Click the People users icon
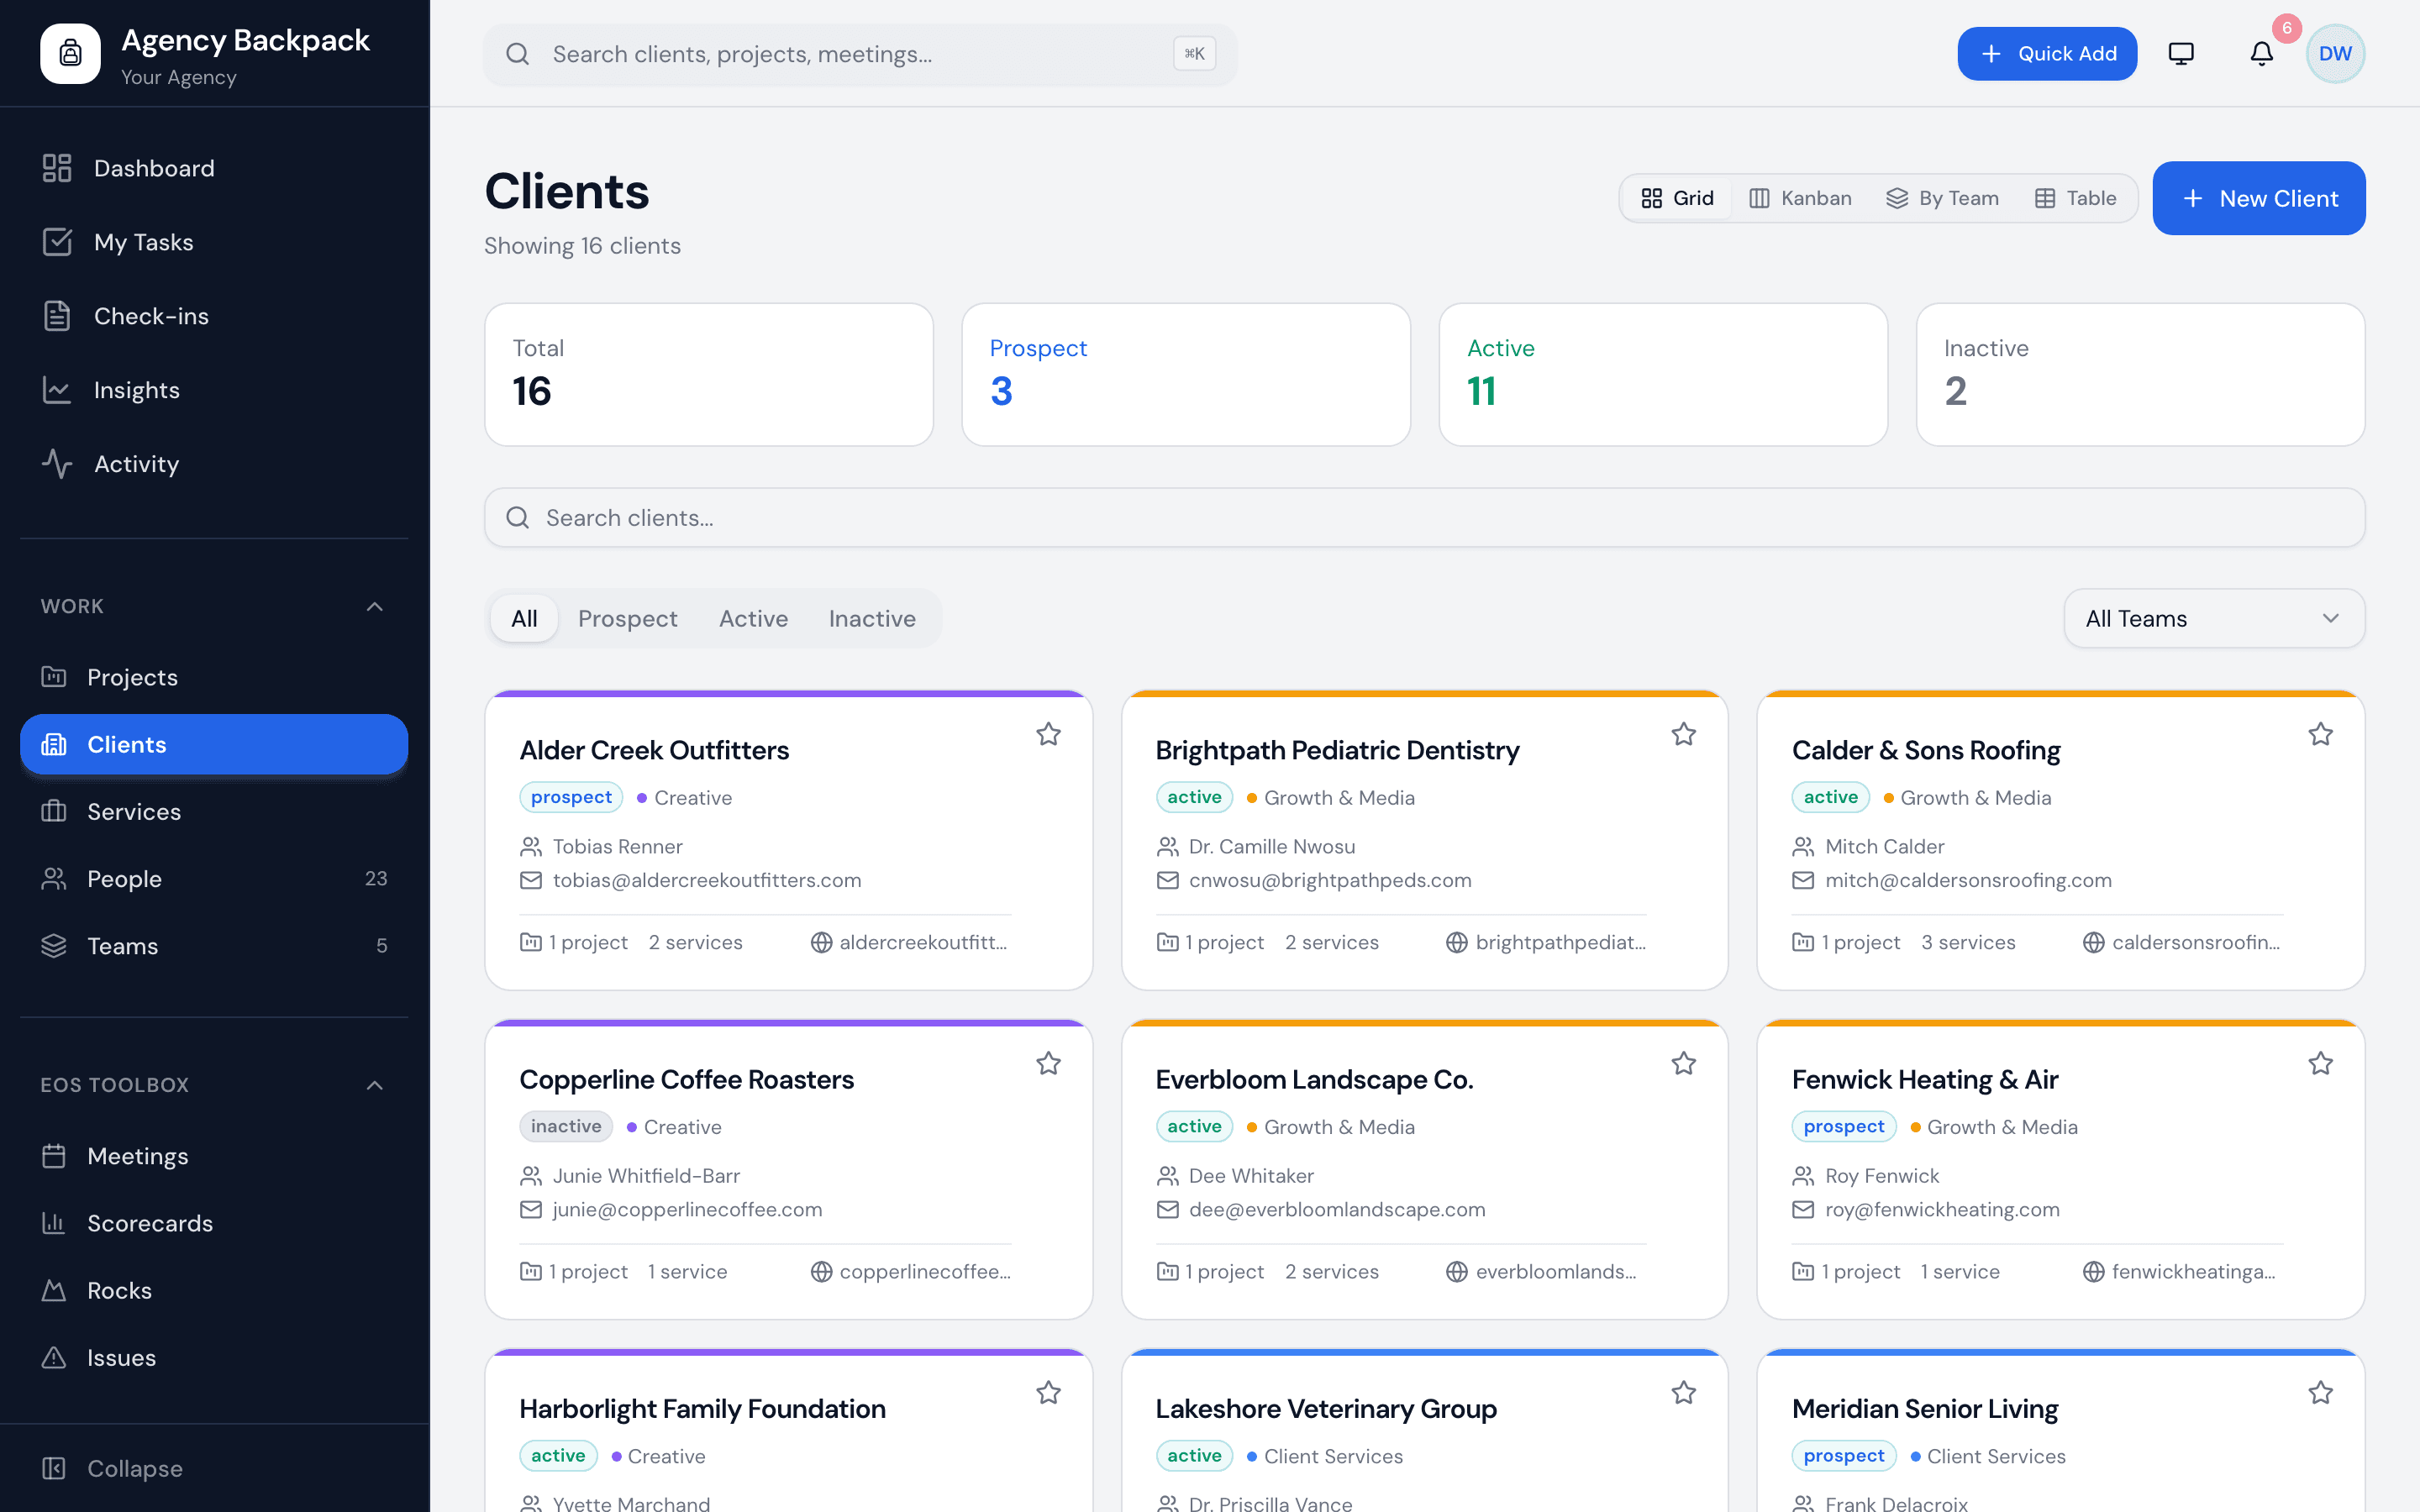Viewport: 2420px width, 1512px height. click(54, 878)
